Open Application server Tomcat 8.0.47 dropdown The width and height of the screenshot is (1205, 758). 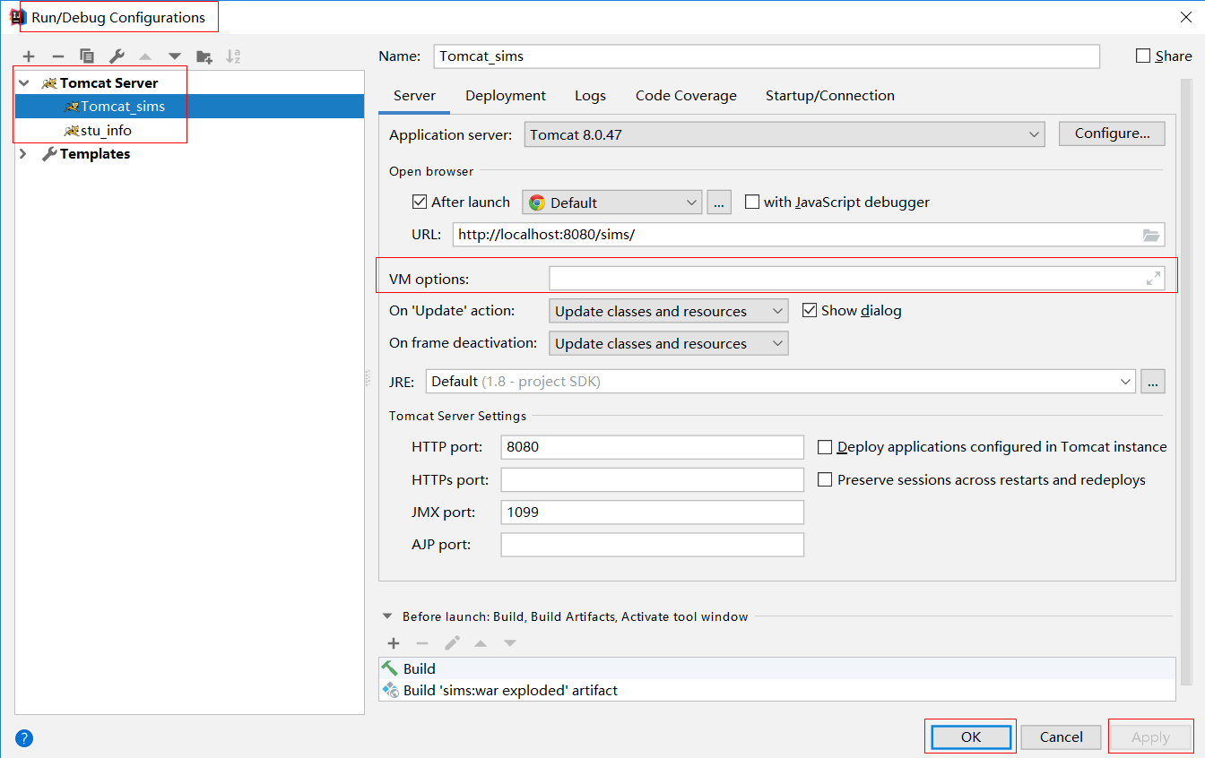click(785, 134)
